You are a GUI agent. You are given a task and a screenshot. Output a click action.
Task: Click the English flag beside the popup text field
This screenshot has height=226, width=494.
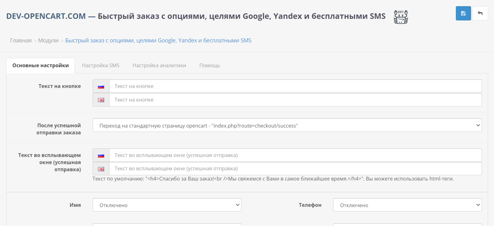(x=101, y=169)
